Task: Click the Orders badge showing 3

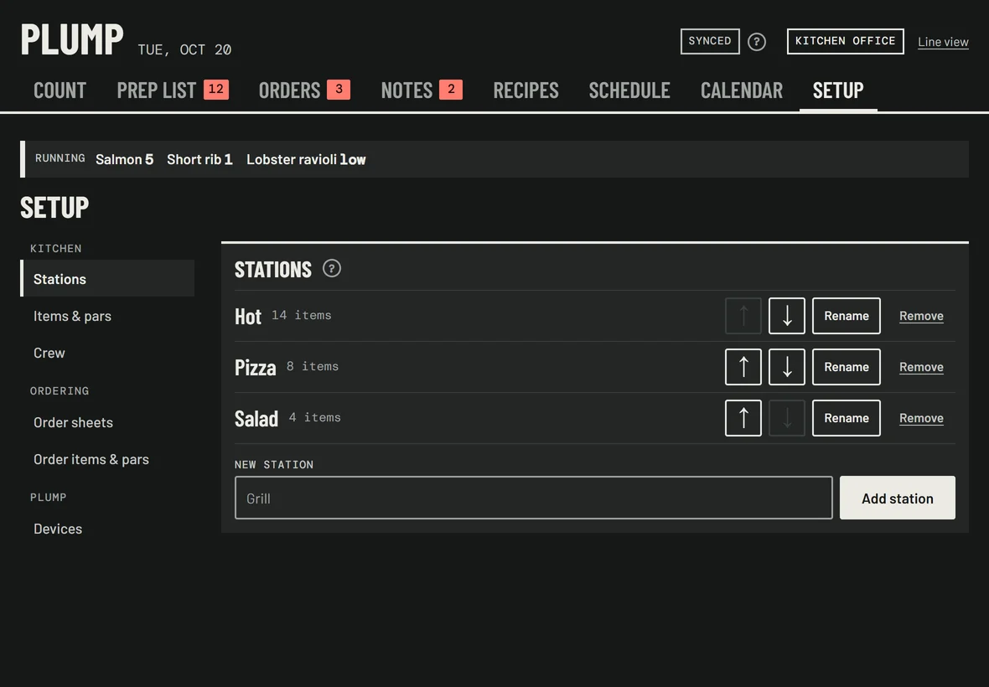Action: (x=339, y=90)
